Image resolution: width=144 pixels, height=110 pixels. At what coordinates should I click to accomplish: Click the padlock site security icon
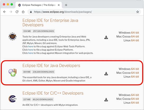pos(31,12)
